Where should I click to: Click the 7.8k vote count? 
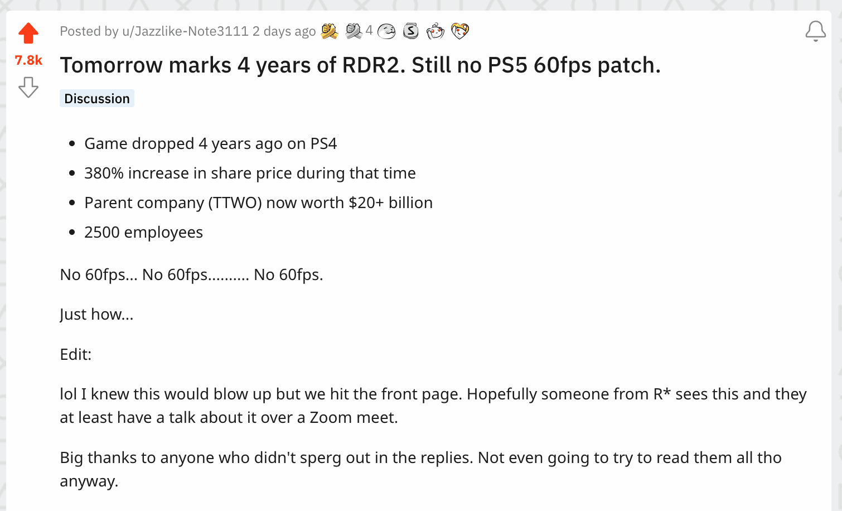click(x=28, y=60)
